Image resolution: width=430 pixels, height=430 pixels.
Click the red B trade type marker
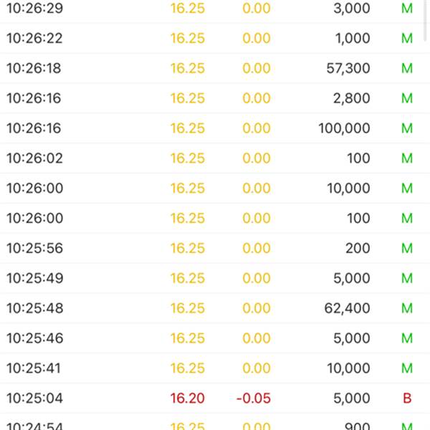[x=407, y=398]
